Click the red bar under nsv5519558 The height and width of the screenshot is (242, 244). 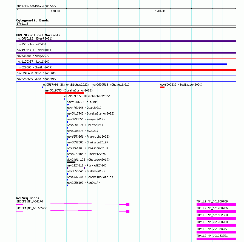[65, 93]
